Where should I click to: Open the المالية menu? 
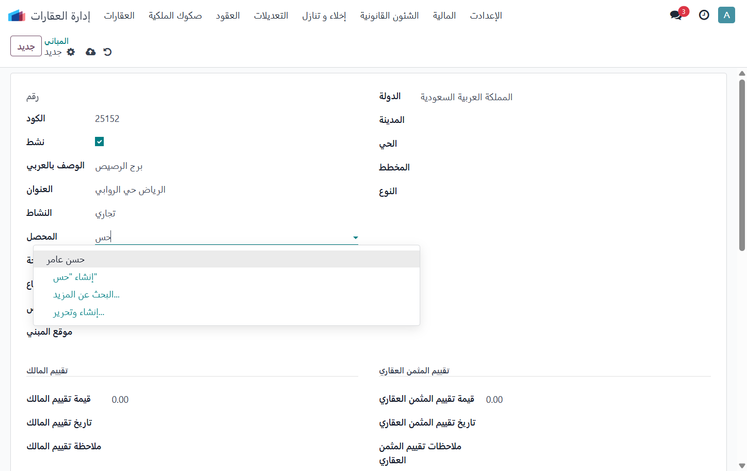[x=444, y=15]
